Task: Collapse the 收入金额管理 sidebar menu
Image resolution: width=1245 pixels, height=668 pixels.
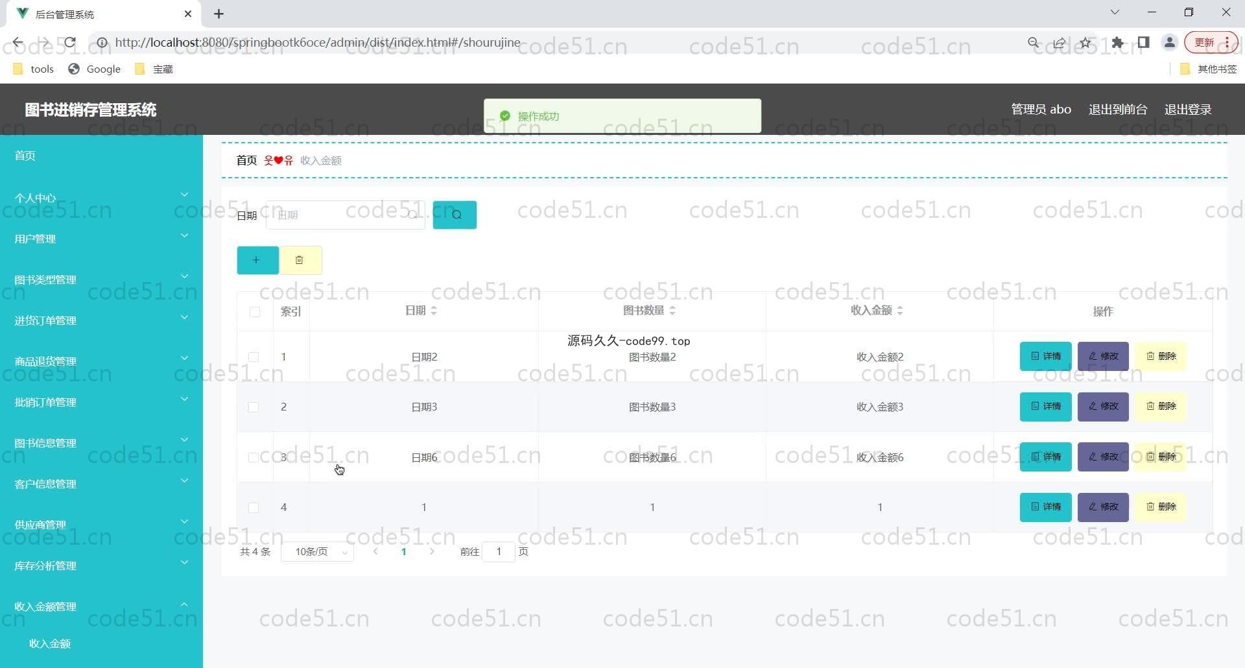Action: coord(101,605)
